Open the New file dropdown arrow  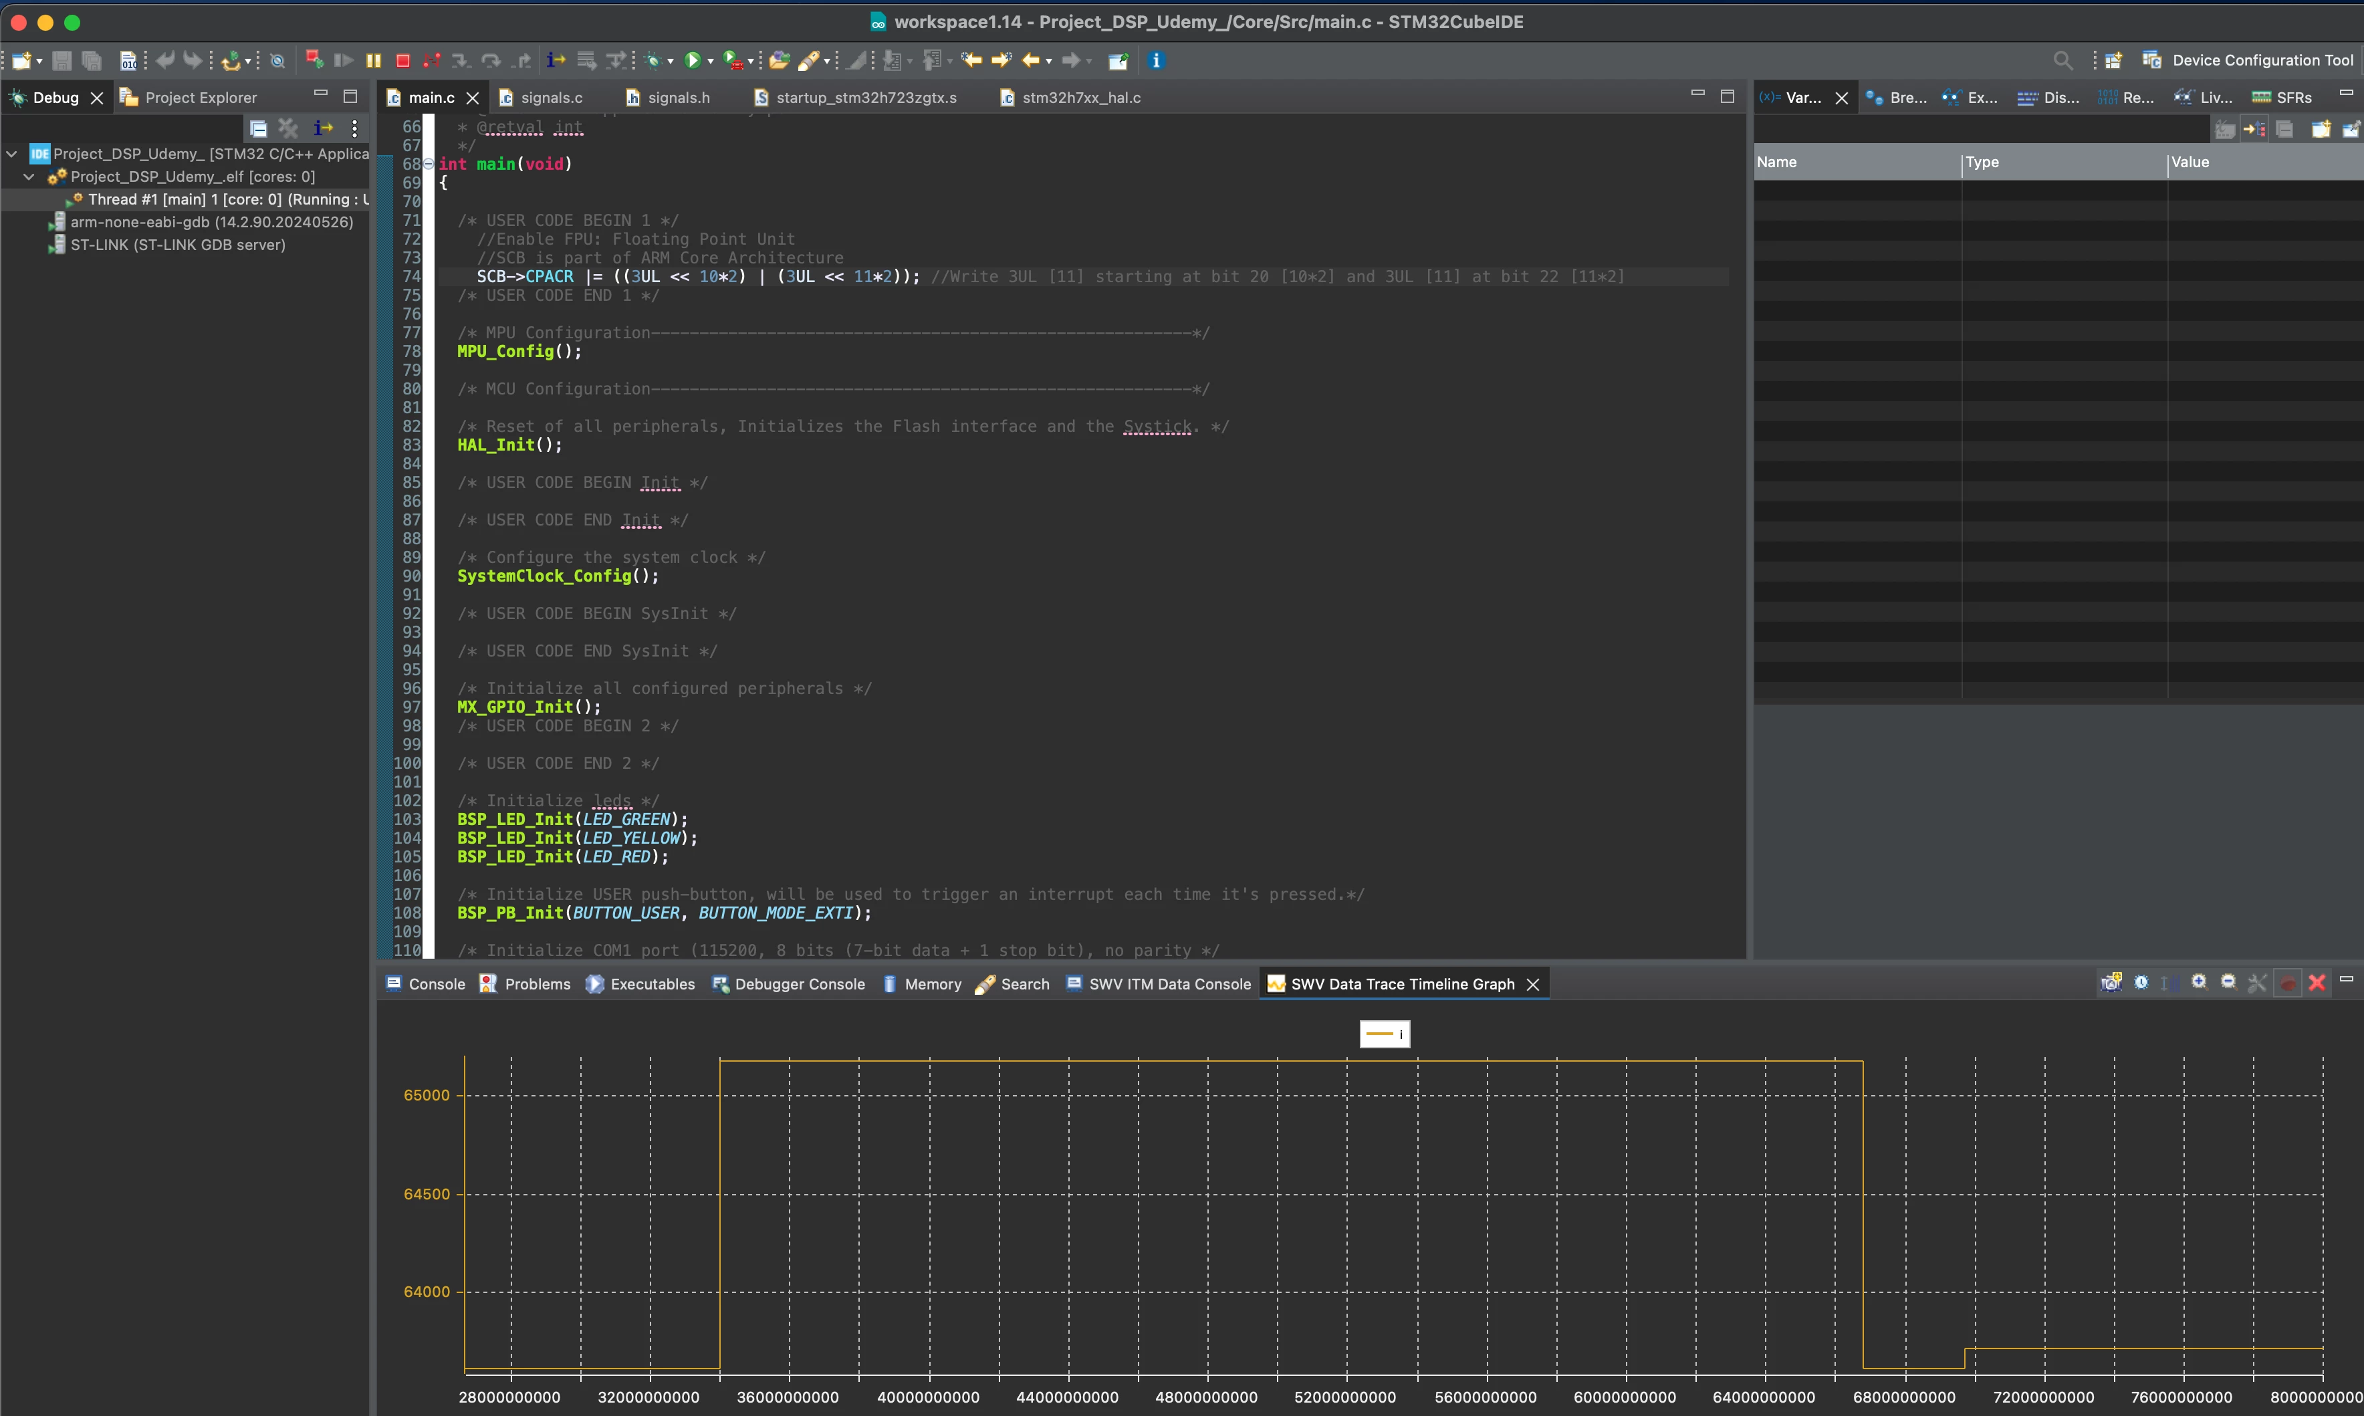[39, 61]
